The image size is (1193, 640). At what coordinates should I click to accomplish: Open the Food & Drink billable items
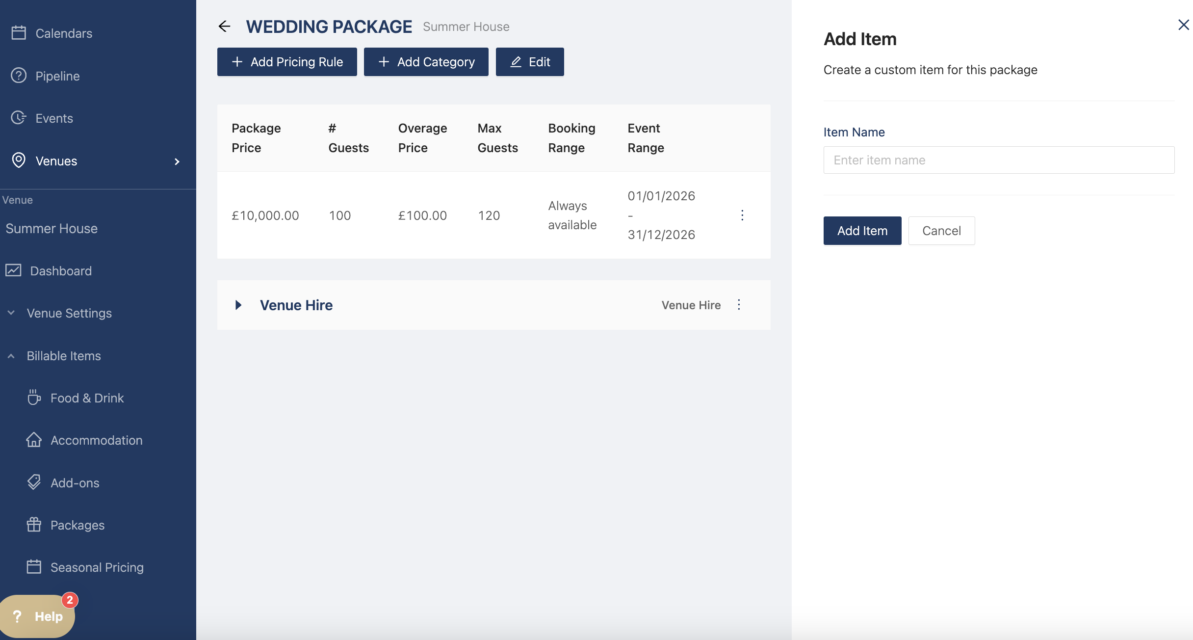point(87,398)
